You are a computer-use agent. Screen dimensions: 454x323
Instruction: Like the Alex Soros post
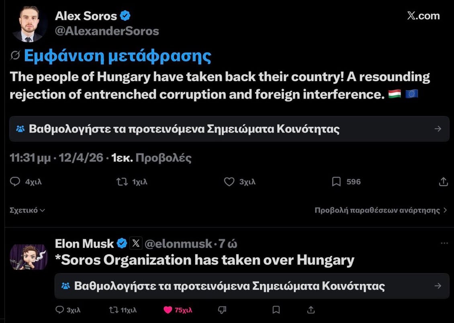click(229, 182)
